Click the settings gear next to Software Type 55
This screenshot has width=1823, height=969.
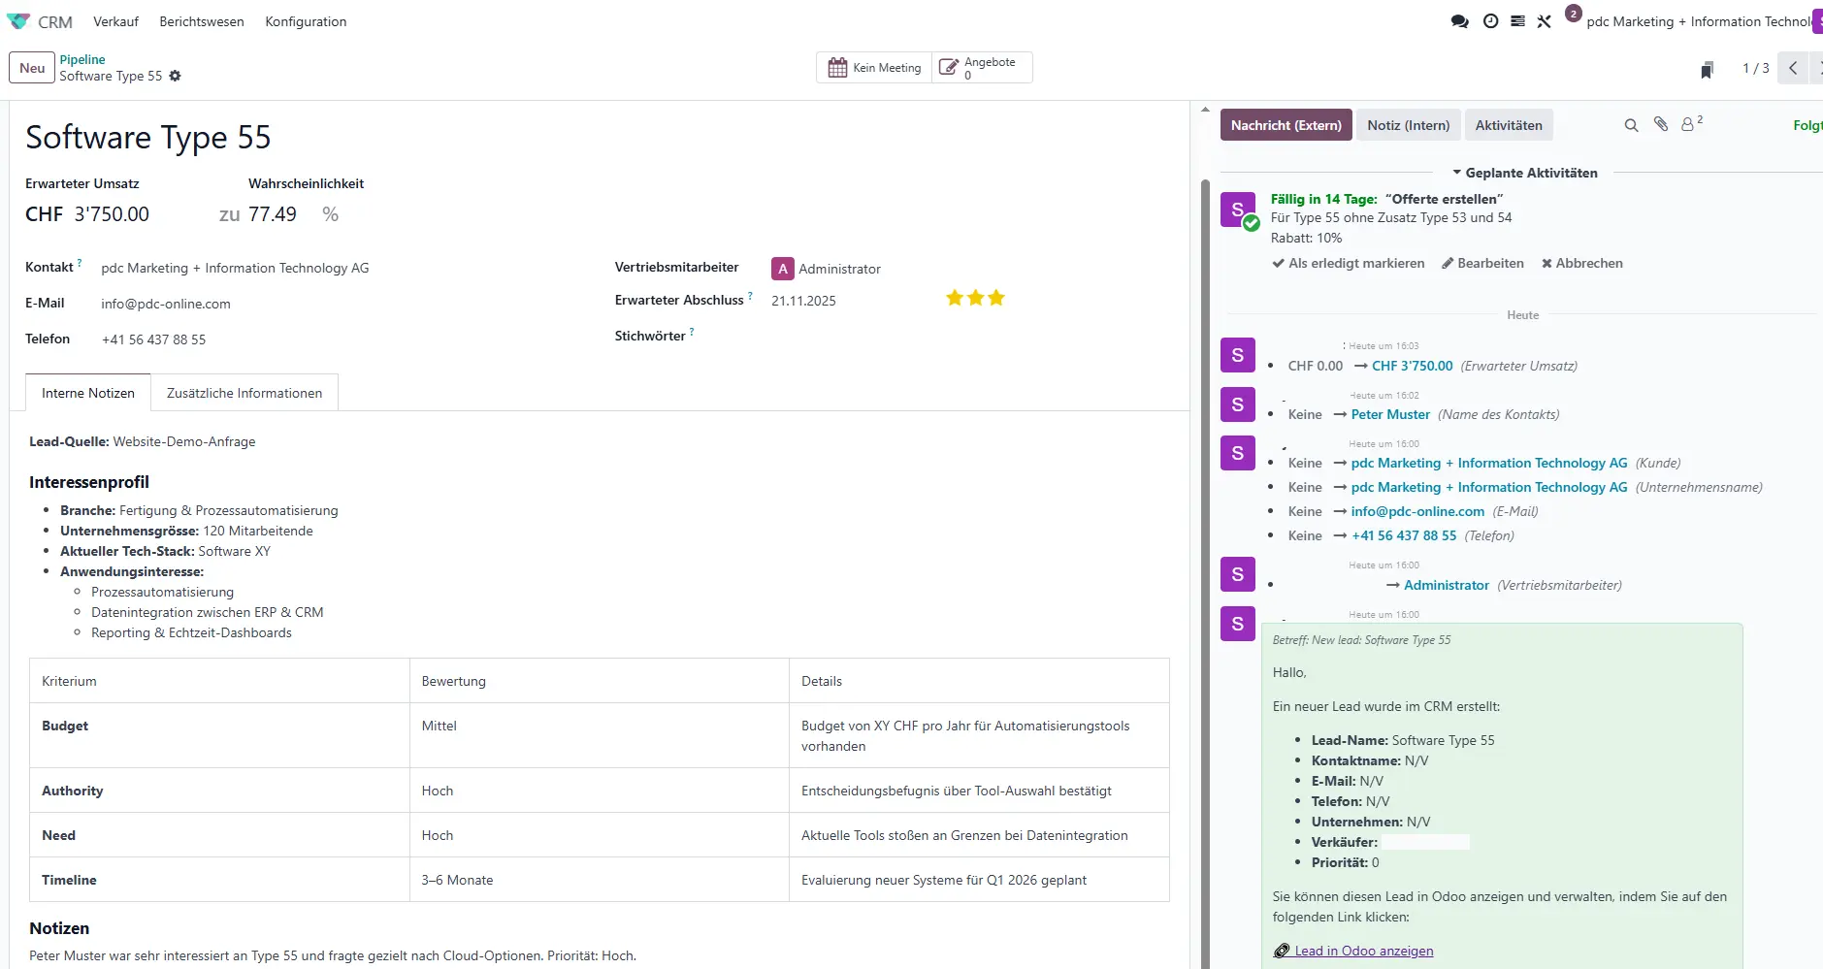[175, 76]
